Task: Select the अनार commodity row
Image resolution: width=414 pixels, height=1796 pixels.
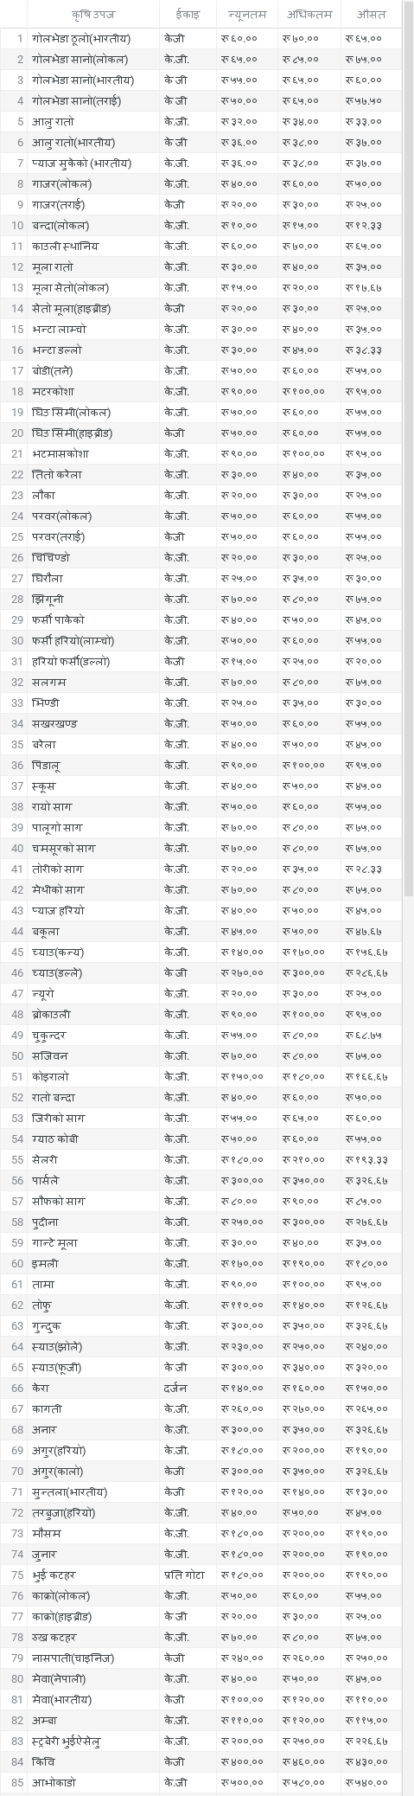Action: click(x=201, y=1429)
